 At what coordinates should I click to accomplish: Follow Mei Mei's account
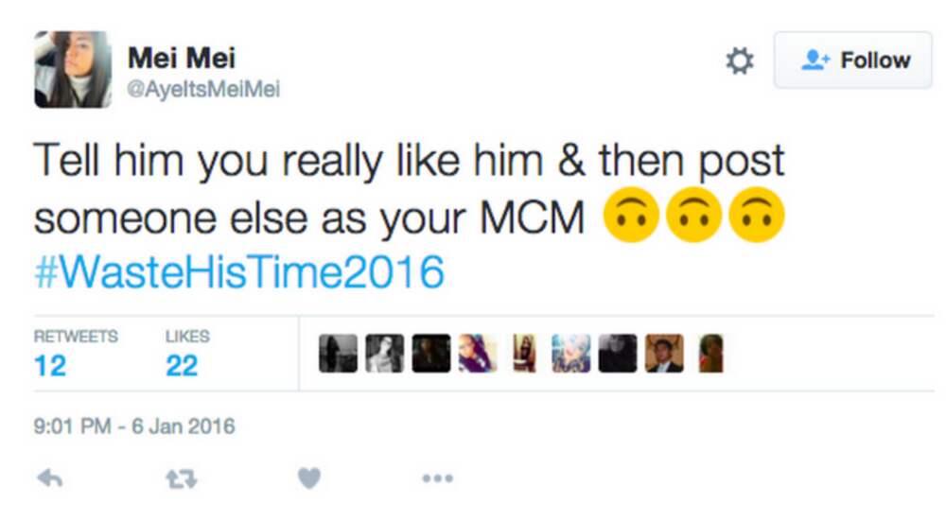coord(853,61)
